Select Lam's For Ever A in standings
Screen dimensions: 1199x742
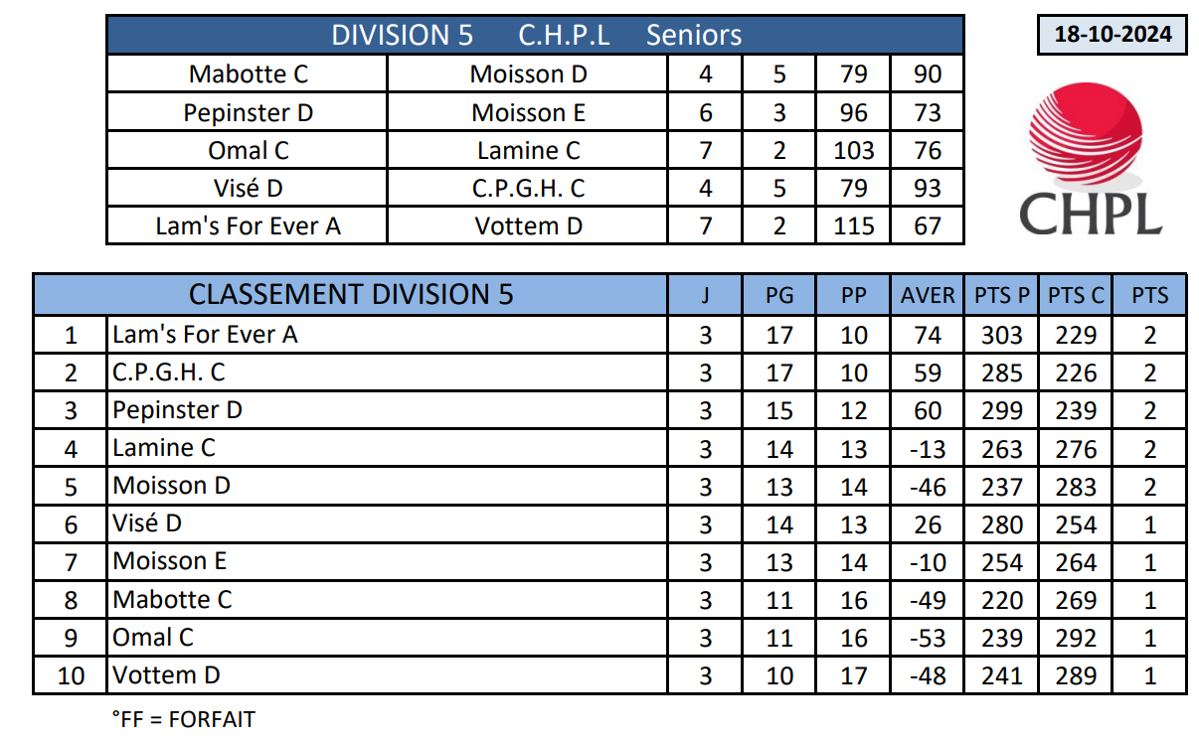click(x=205, y=334)
